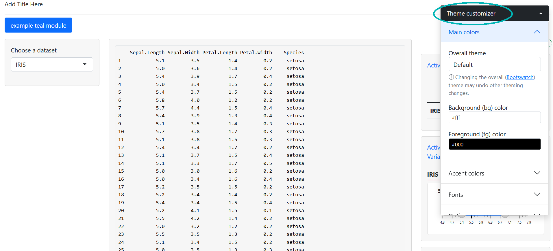Select the 'example teal module' tab
The height and width of the screenshot is (251, 553).
pos(38,25)
